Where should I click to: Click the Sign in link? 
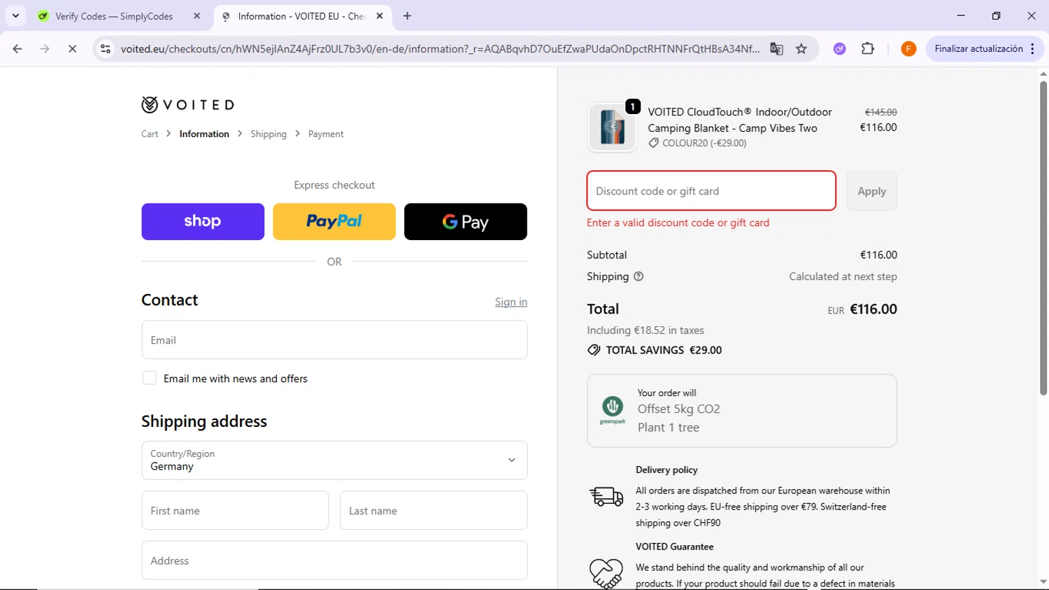tap(511, 302)
